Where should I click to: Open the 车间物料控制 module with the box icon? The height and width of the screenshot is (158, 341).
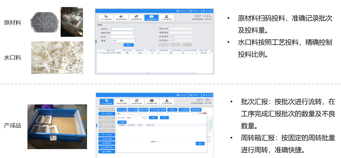[x=151, y=17]
